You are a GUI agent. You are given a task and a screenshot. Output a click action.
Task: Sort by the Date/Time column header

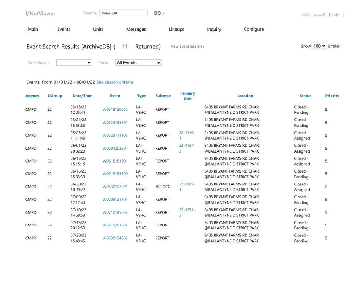tap(82, 96)
